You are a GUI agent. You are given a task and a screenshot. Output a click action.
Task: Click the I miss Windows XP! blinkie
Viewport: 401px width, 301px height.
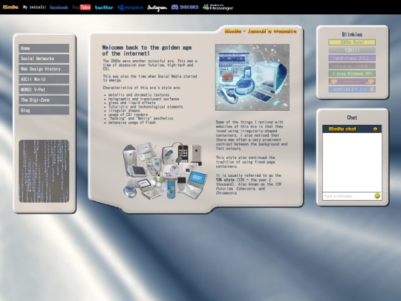[x=352, y=74]
